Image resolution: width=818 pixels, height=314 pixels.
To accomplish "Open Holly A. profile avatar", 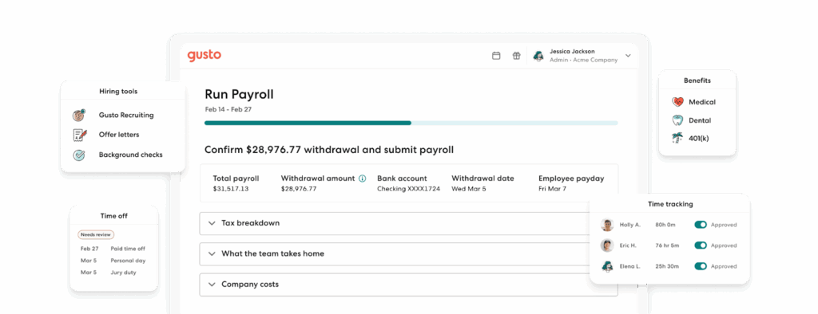I will (x=607, y=225).
